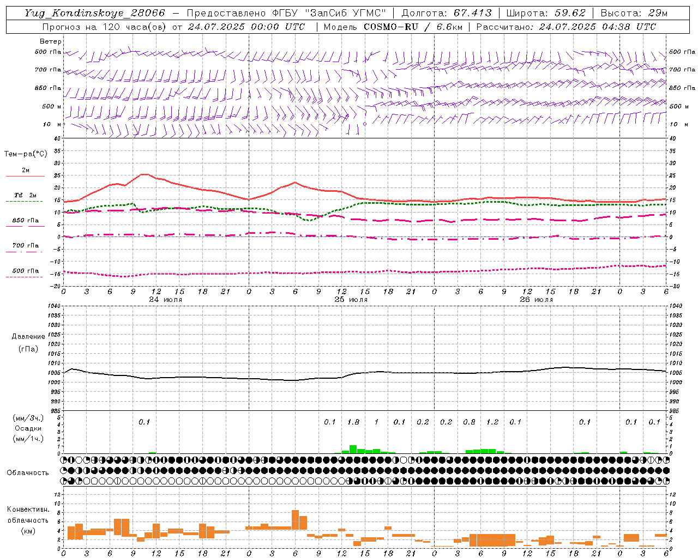The width and height of the screenshot is (698, 558).
Task: Click the 0.8 precipitation amount value
Action: coord(469,422)
